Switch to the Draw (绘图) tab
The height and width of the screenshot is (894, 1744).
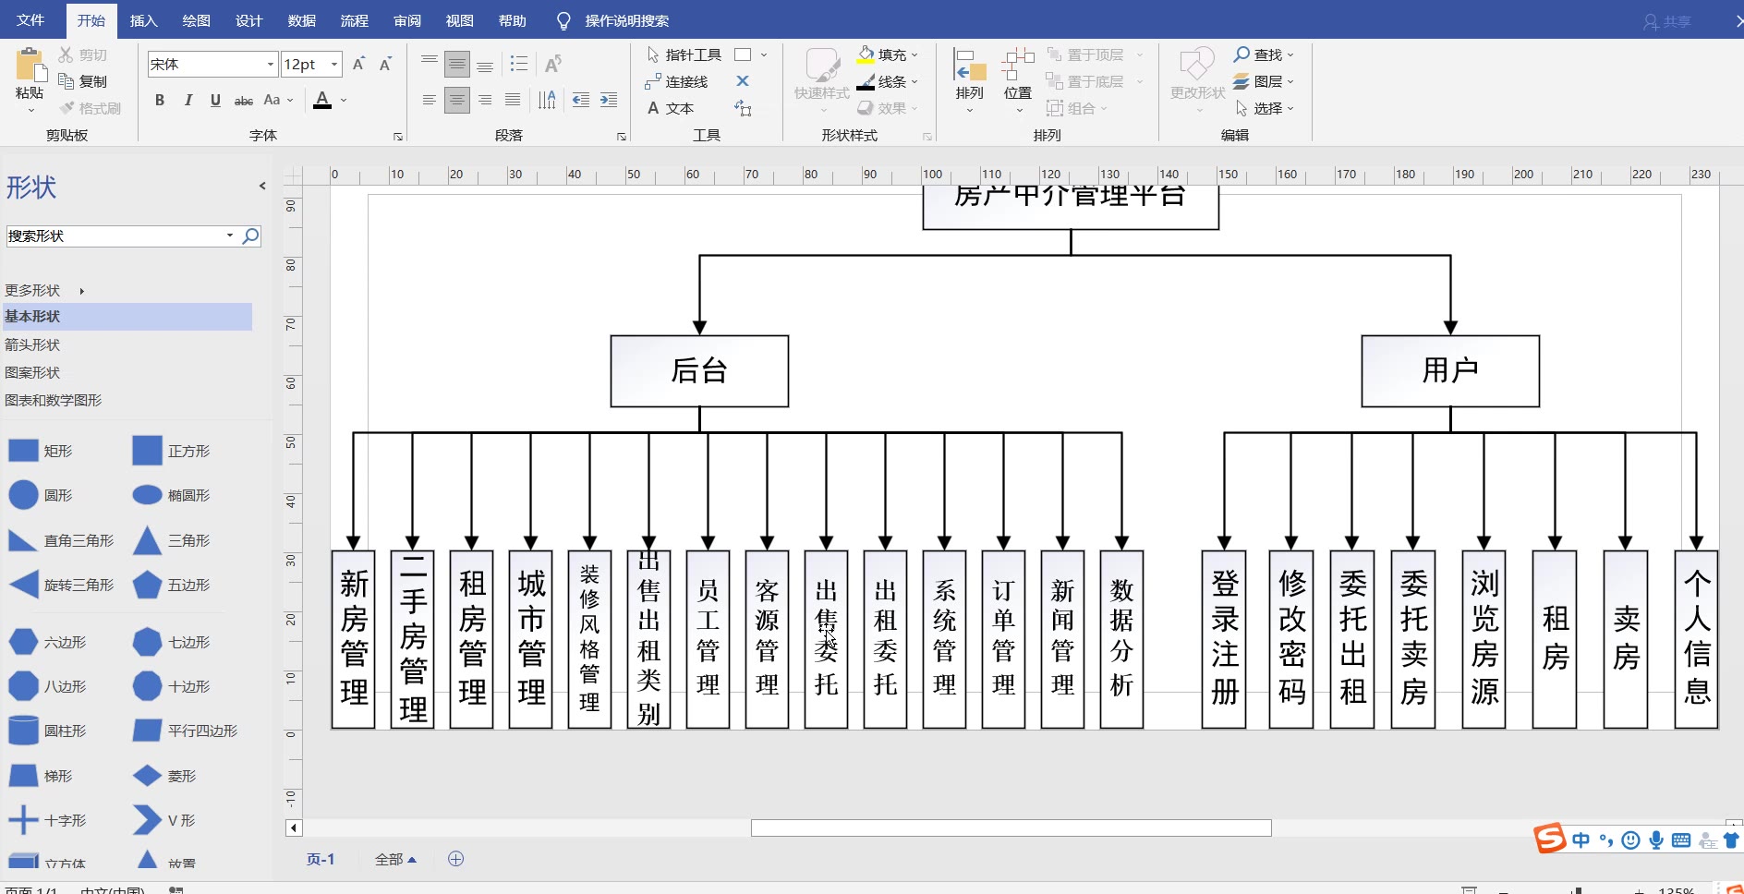(196, 20)
